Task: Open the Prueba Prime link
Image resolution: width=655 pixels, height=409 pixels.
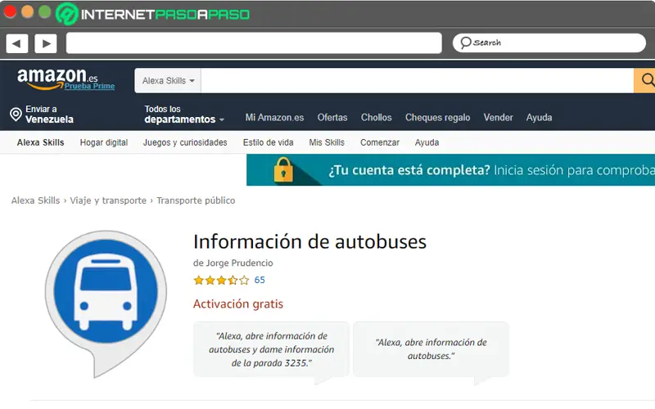Action: [x=89, y=86]
